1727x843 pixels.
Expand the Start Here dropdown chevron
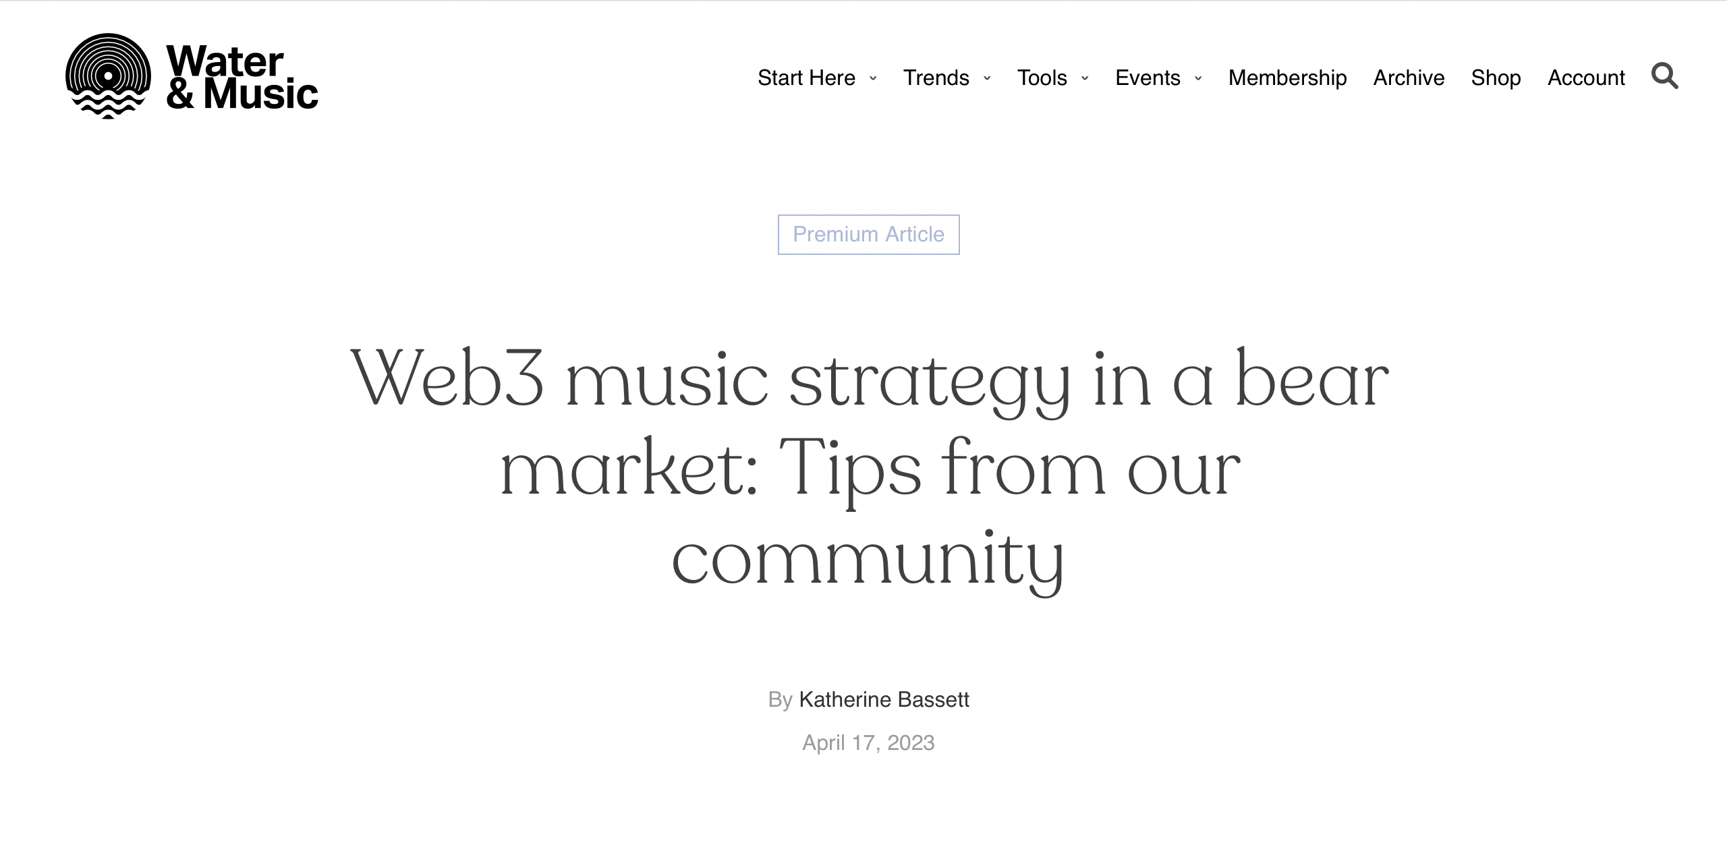coord(873,78)
